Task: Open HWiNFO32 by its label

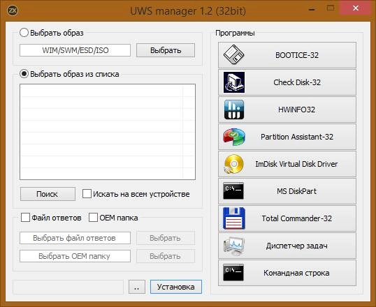Action: pyautogui.click(x=296, y=110)
